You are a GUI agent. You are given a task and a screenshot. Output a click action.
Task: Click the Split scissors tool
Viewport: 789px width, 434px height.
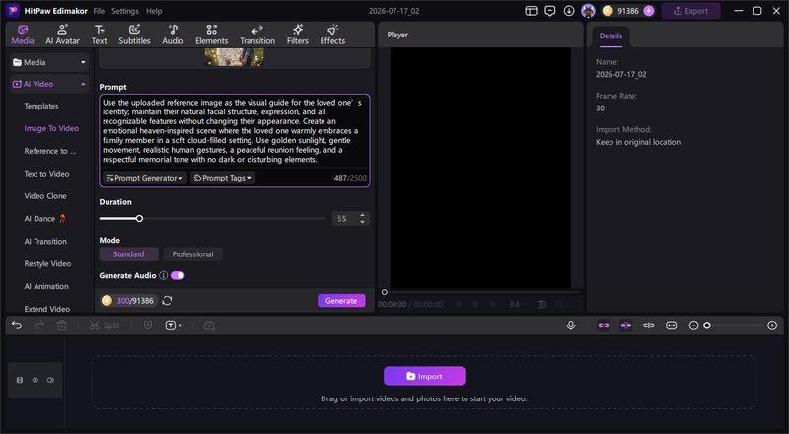coord(105,325)
